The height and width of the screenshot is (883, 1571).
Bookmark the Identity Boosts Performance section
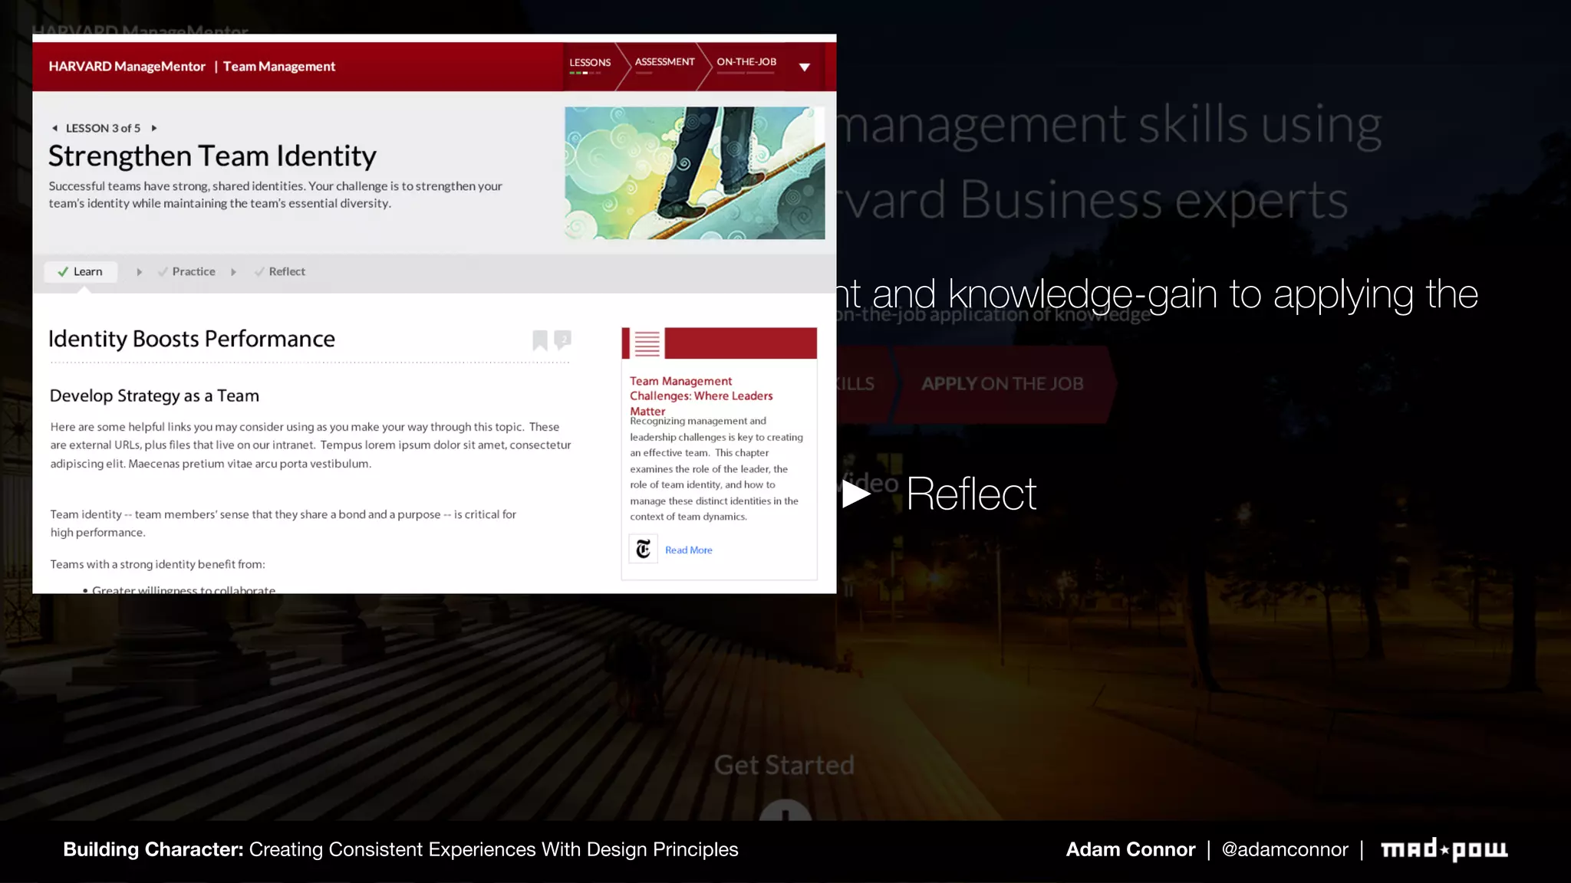(x=540, y=340)
